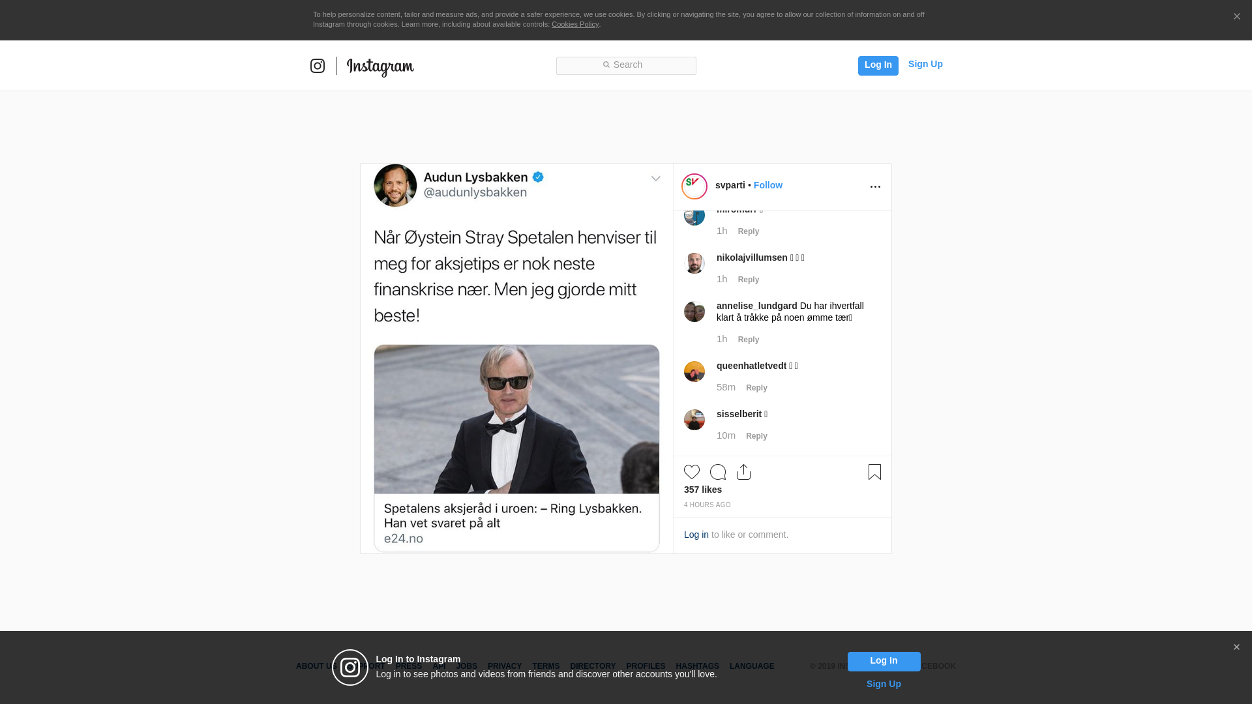Open queenhatletvedt avatar
This screenshot has width=1252, height=704.
(694, 372)
